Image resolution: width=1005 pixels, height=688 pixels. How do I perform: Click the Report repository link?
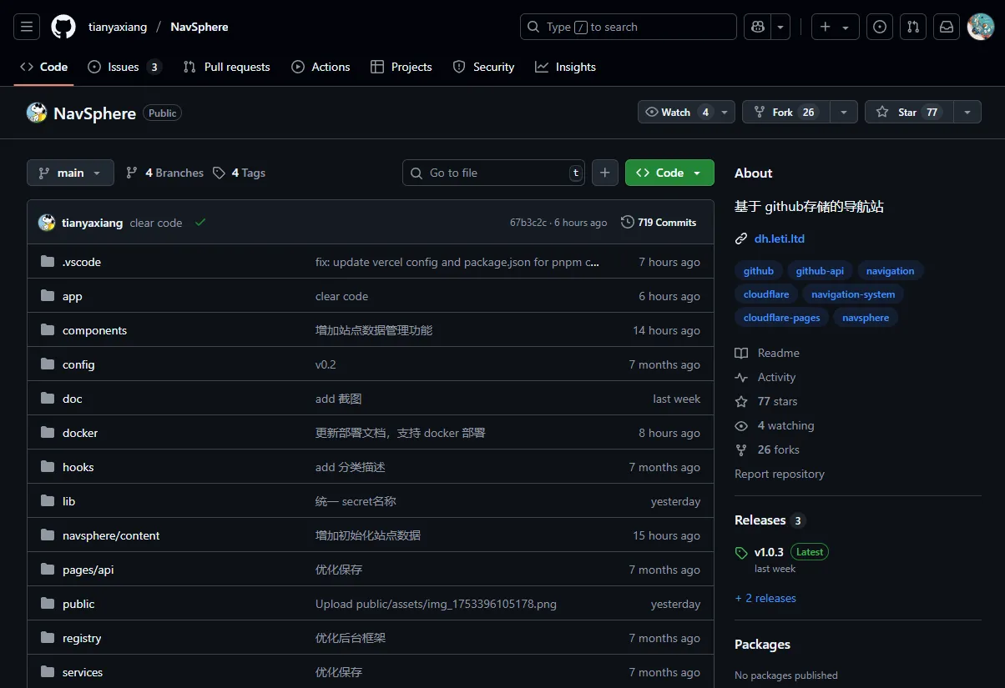click(x=780, y=474)
